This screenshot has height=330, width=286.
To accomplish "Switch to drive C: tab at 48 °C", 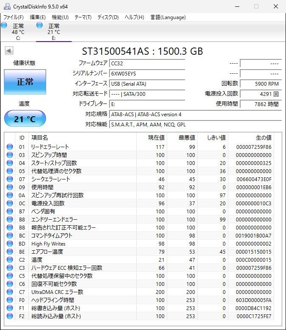I will (x=18, y=31).
